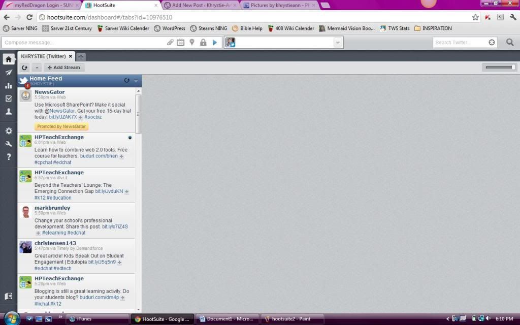This screenshot has width=520, height=325.
Task: Open TWS Stats bookmark
Action: 395,28
